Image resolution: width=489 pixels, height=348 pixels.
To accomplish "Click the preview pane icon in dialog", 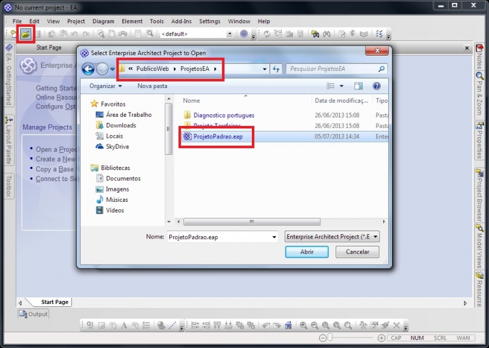I will (x=358, y=86).
